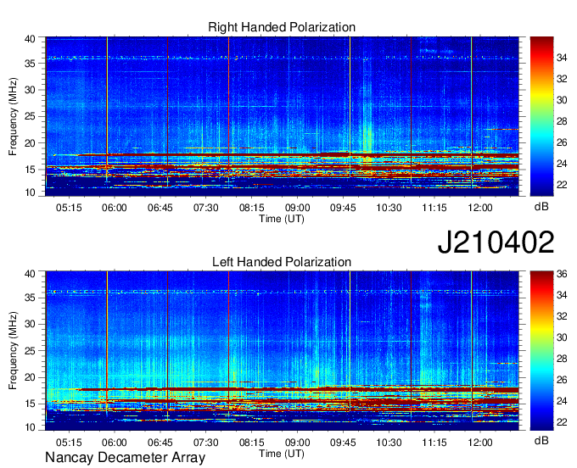
Task: Click the '09:00' tick on bottom time axis
Action: point(297,443)
